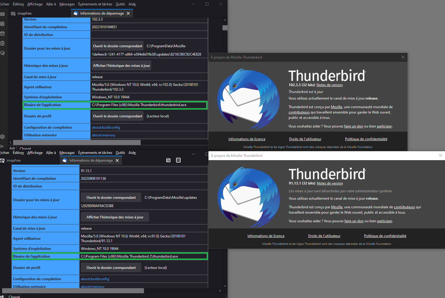Click the scroll-left arrow in Thunderbird 102

pyautogui.click(x=10, y=142)
